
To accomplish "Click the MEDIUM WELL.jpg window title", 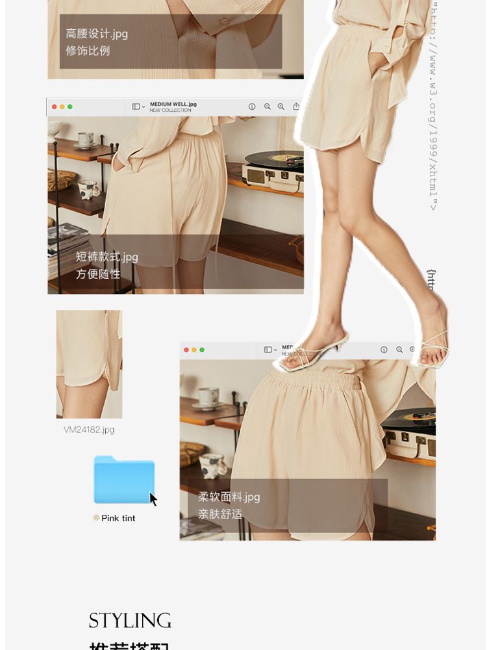I will [173, 104].
